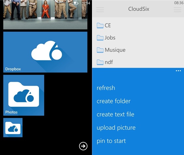This screenshot has height=155, width=184.
Task: Choose refresh from the app bar menu
Action: click(x=106, y=88)
